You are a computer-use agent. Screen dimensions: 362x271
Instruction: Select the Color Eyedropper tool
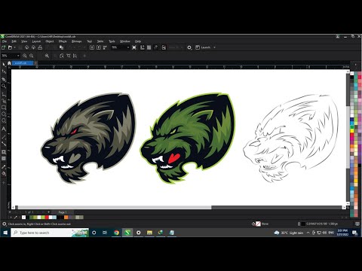(x=4, y=167)
